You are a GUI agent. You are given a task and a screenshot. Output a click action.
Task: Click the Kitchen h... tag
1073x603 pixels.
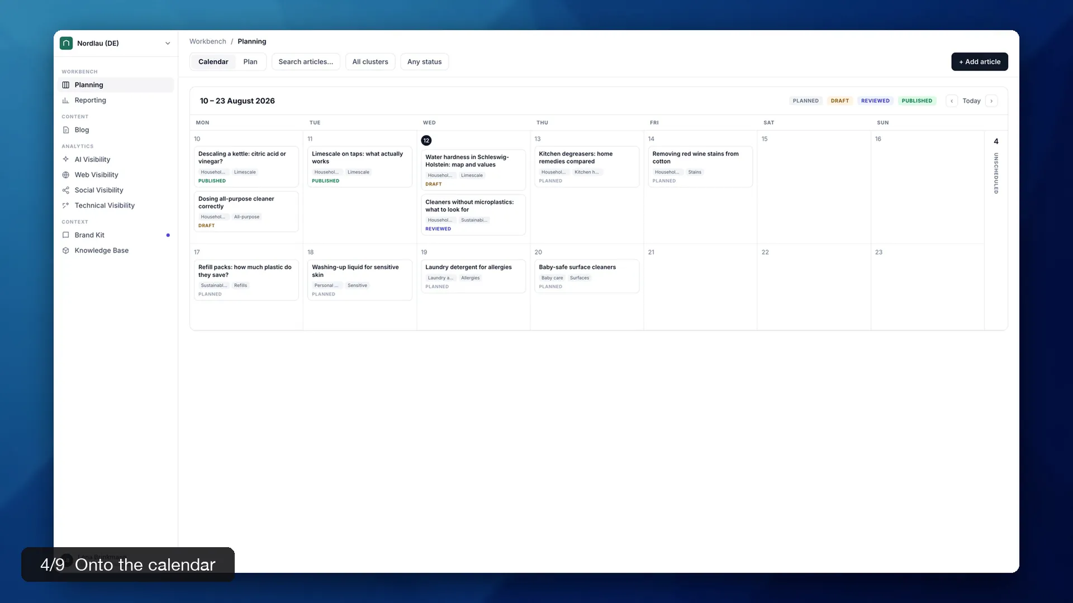[x=586, y=172]
